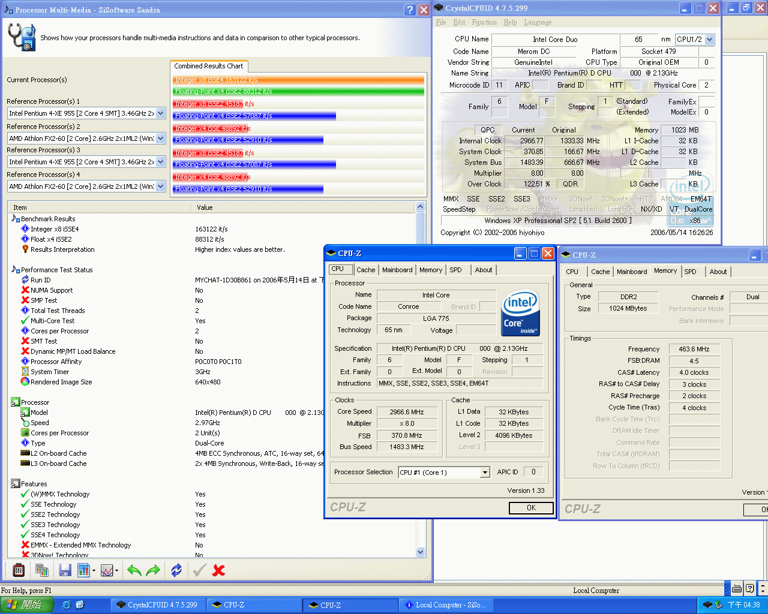Open Reference Processor 1 dropdown
Screen dimensions: 768x614
[161, 113]
